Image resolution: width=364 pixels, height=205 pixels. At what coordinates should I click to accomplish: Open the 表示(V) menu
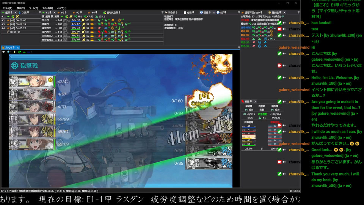[20, 8]
